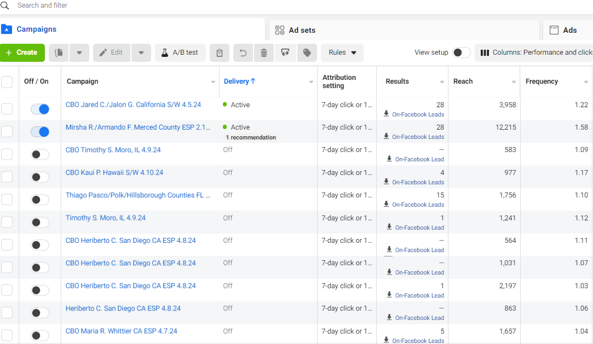Click download icon in Maria R. results
This screenshot has height=344, width=593.
[x=386, y=340]
